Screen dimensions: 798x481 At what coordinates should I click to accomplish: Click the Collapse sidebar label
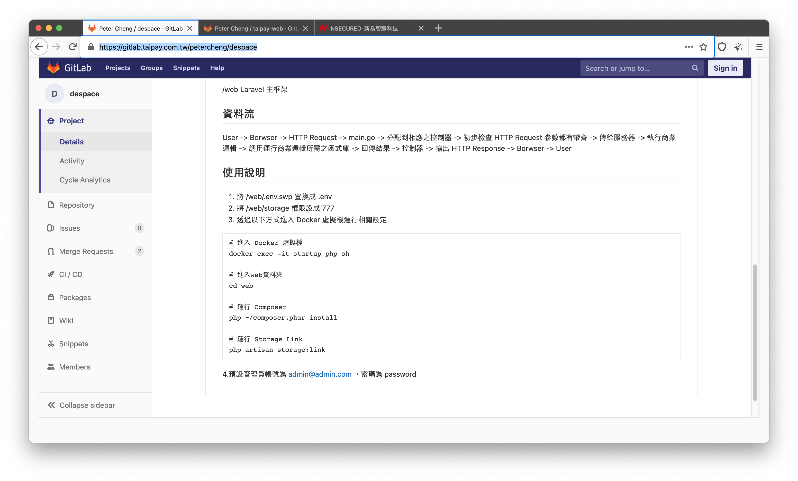pyautogui.click(x=87, y=405)
